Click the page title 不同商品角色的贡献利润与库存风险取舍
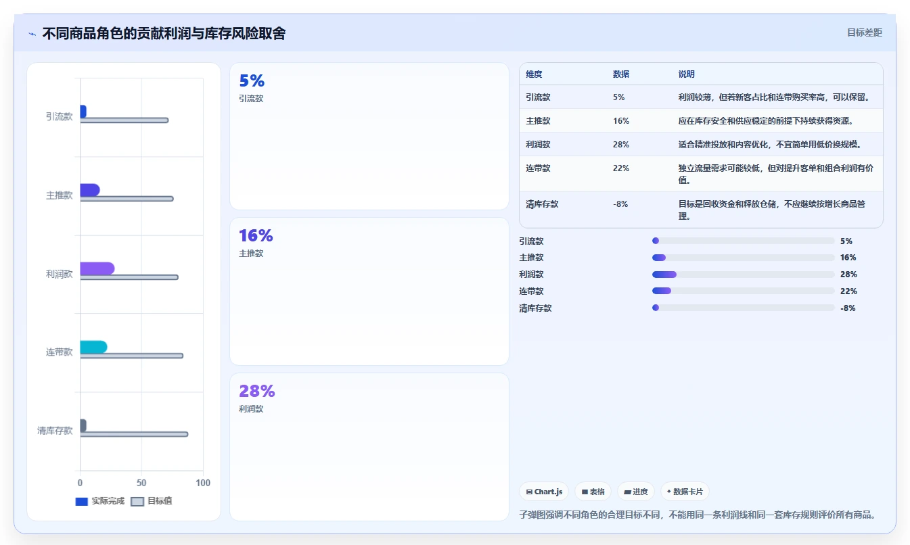910x545 pixels. coord(164,33)
